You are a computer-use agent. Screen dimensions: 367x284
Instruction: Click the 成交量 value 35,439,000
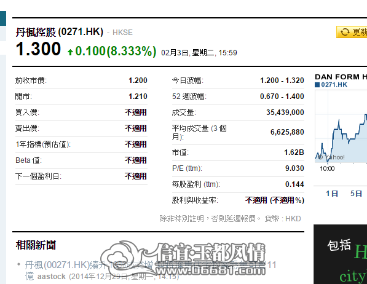pyautogui.click(x=285, y=112)
